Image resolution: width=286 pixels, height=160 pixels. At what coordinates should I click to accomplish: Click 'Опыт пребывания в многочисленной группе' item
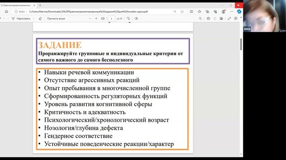coord(107,88)
